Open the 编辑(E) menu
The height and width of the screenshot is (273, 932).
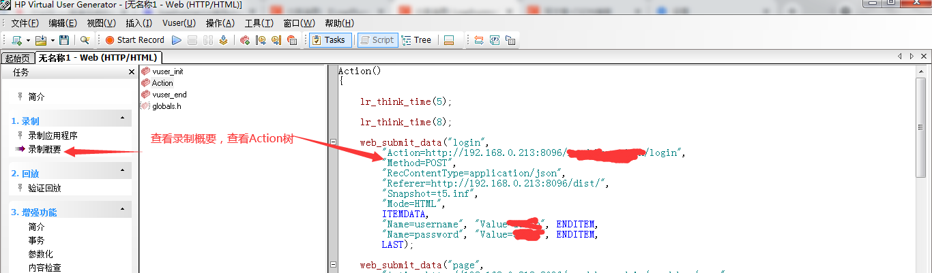click(63, 23)
